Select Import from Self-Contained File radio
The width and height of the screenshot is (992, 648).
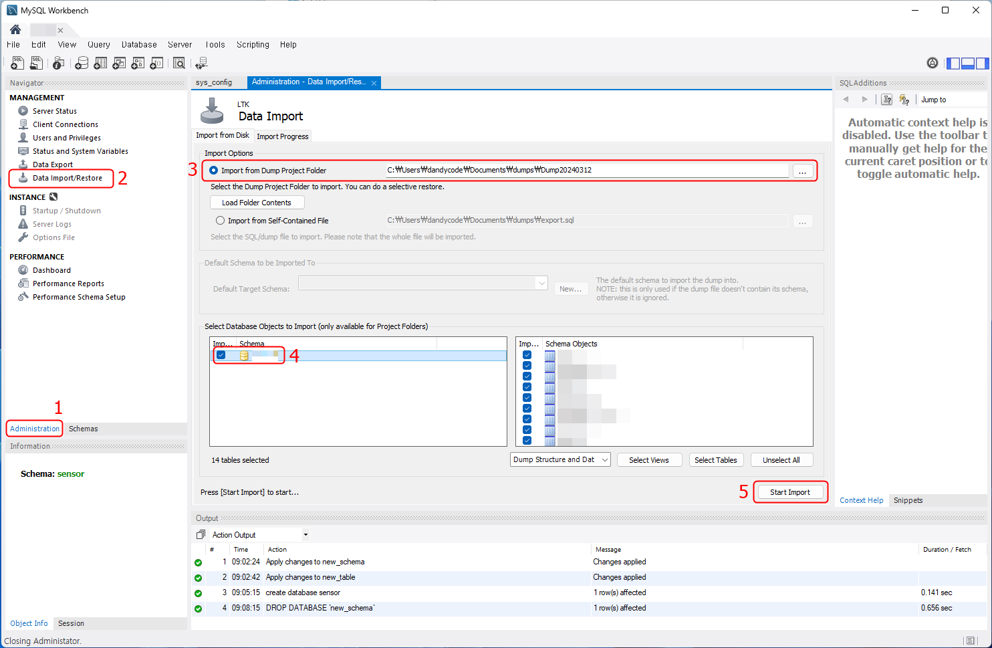coord(220,221)
